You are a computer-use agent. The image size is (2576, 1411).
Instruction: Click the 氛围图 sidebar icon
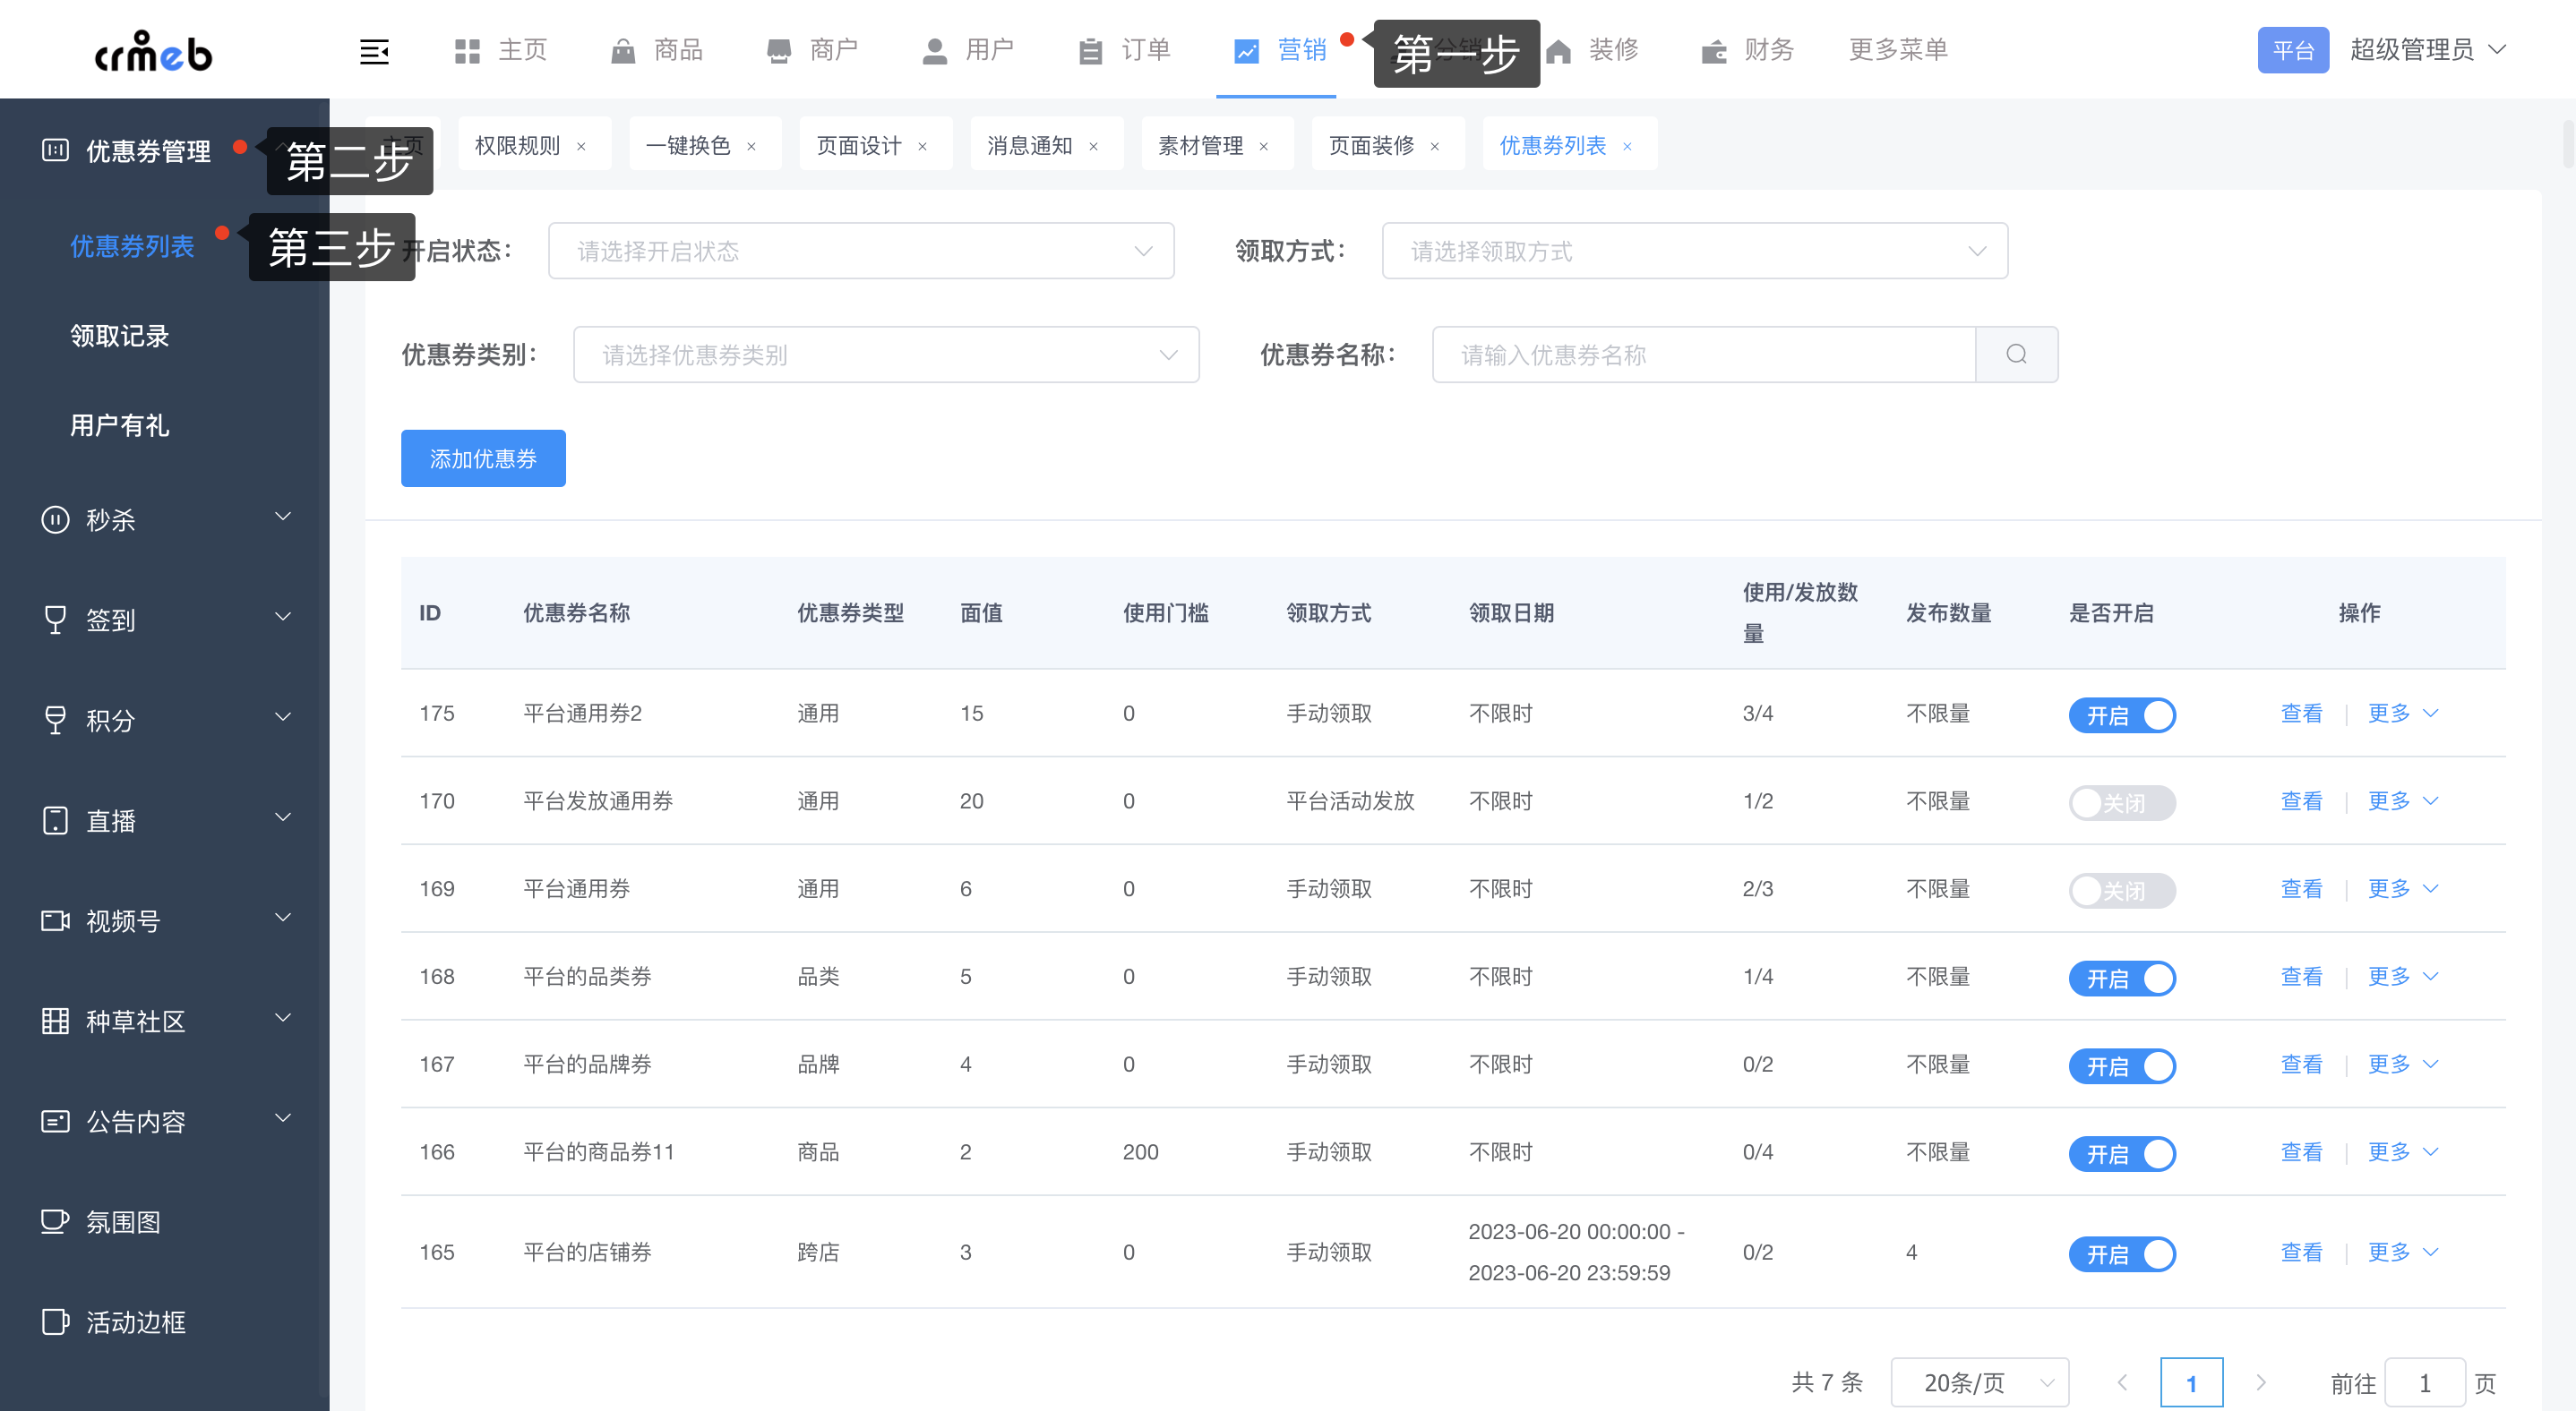click(55, 1221)
